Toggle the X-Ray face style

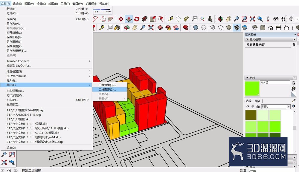click(196, 28)
